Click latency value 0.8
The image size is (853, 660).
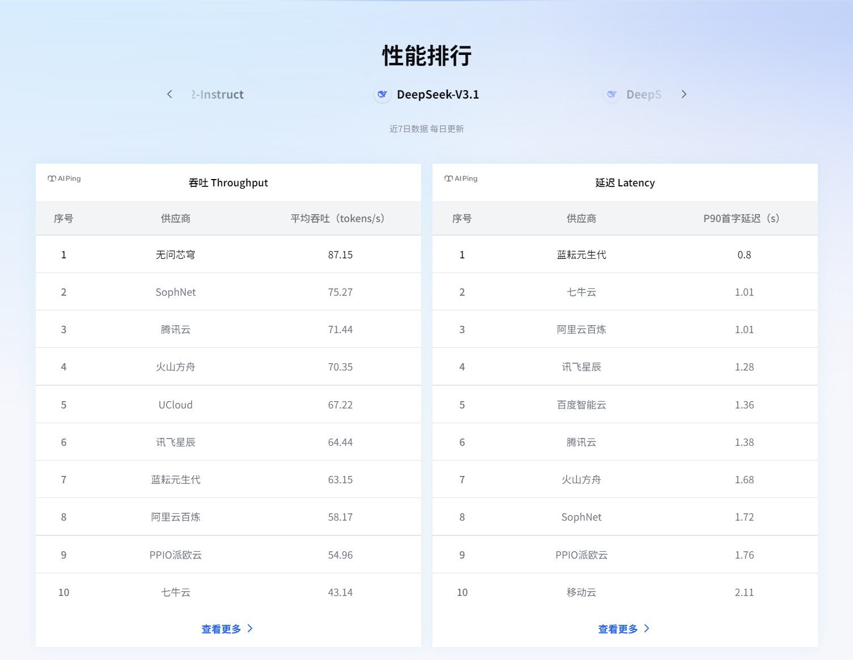pos(744,255)
